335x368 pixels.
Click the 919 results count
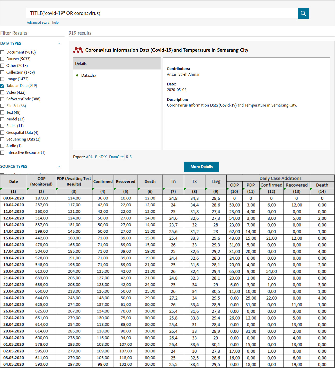80,33
